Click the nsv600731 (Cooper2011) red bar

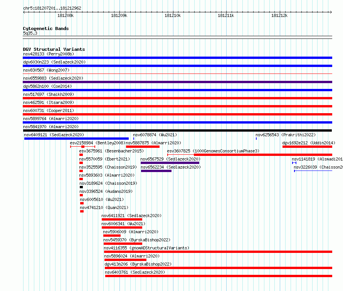point(177,114)
